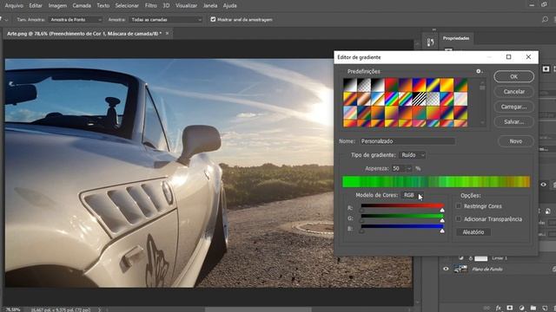Open Tipo de gradiente dropdown

click(413, 155)
